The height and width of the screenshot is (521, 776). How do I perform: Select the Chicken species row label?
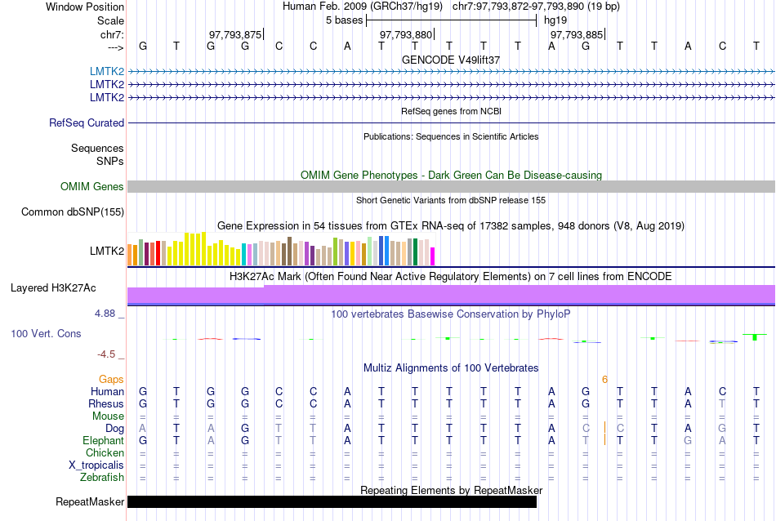tap(105, 452)
